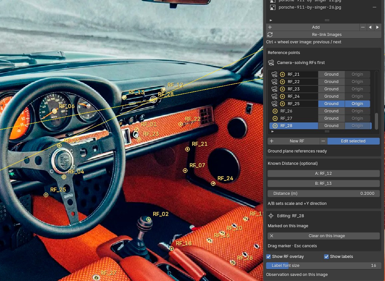385x281 pixels.
Task: Click the RF_07 marker in the image
Action: click(185, 171)
